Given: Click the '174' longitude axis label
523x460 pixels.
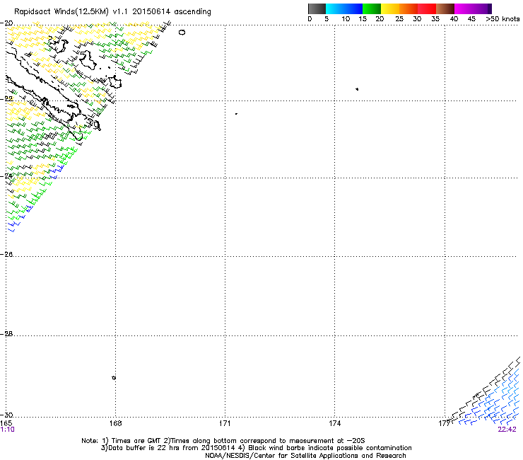Looking at the screenshot, I should click(334, 423).
